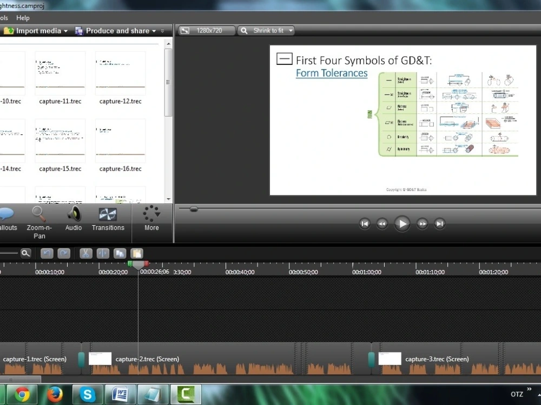Click the magnifier icon beside Shrink to fit
541x405 pixels.
[x=244, y=31]
